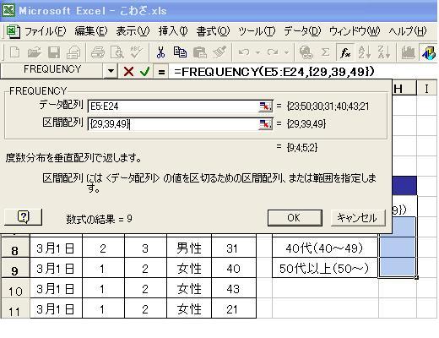
Task: Click age cell with value 43
Action: tap(234, 289)
